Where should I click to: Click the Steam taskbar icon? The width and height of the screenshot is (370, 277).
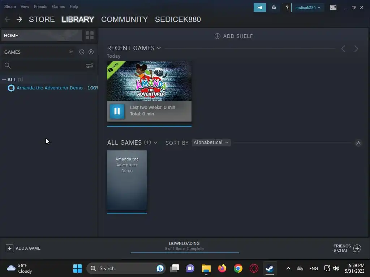click(270, 268)
